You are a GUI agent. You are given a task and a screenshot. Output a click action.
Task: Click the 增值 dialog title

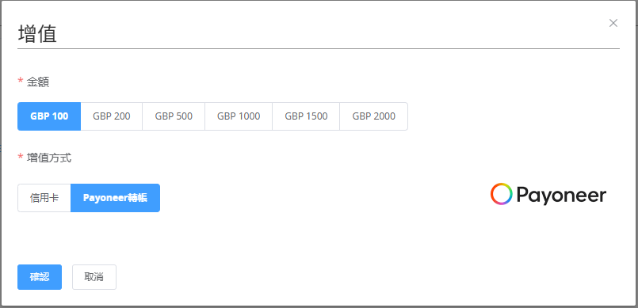point(37,34)
